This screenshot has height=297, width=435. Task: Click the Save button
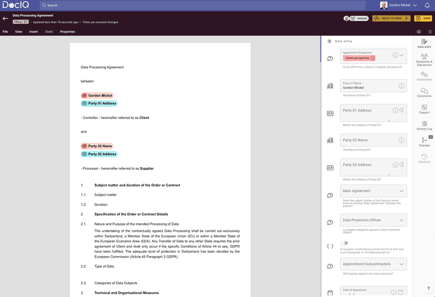pyautogui.click(x=423, y=18)
